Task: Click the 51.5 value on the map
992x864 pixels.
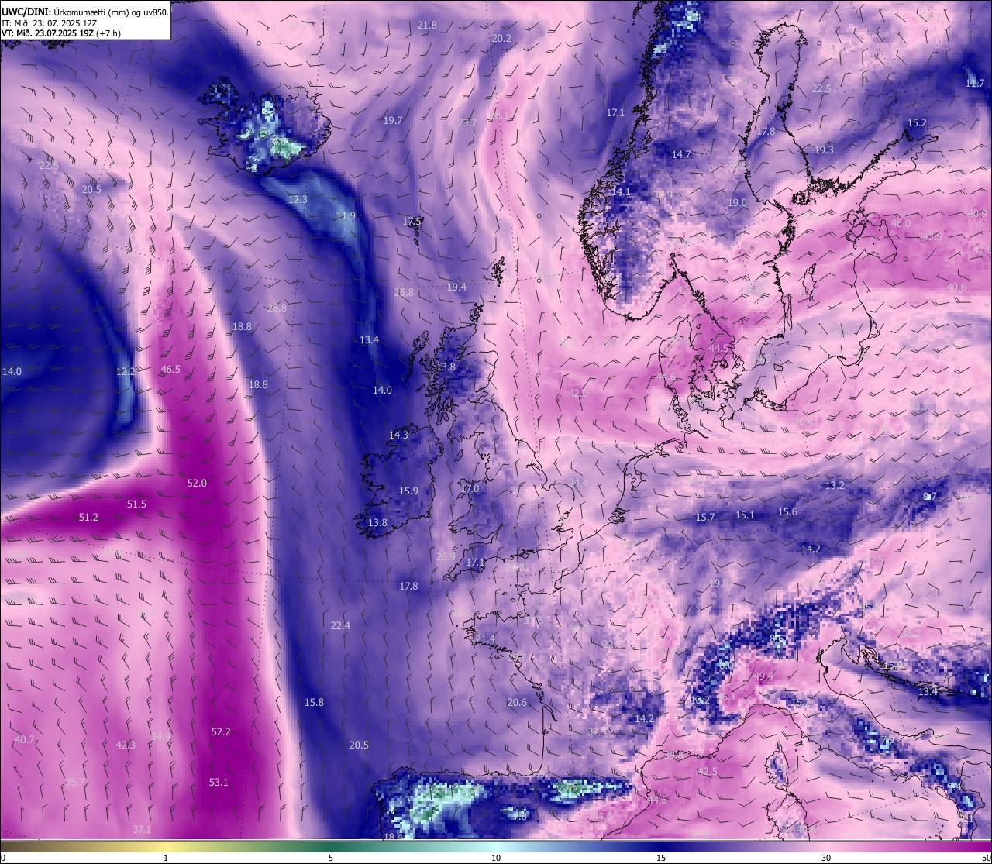Action: coord(136,504)
